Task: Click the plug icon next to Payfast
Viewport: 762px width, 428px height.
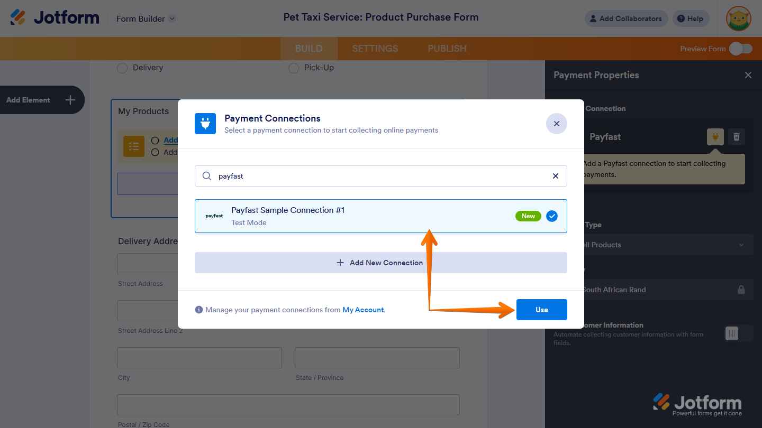Action: [715, 137]
